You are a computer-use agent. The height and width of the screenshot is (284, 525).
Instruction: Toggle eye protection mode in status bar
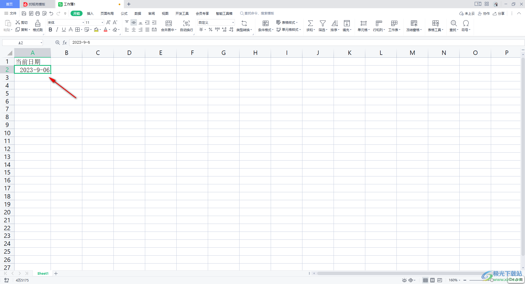pos(404,280)
